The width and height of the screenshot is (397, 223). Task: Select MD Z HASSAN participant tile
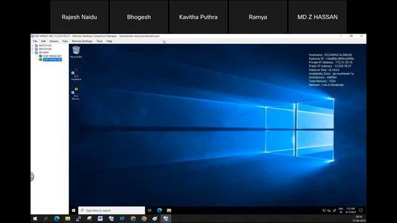click(x=318, y=17)
